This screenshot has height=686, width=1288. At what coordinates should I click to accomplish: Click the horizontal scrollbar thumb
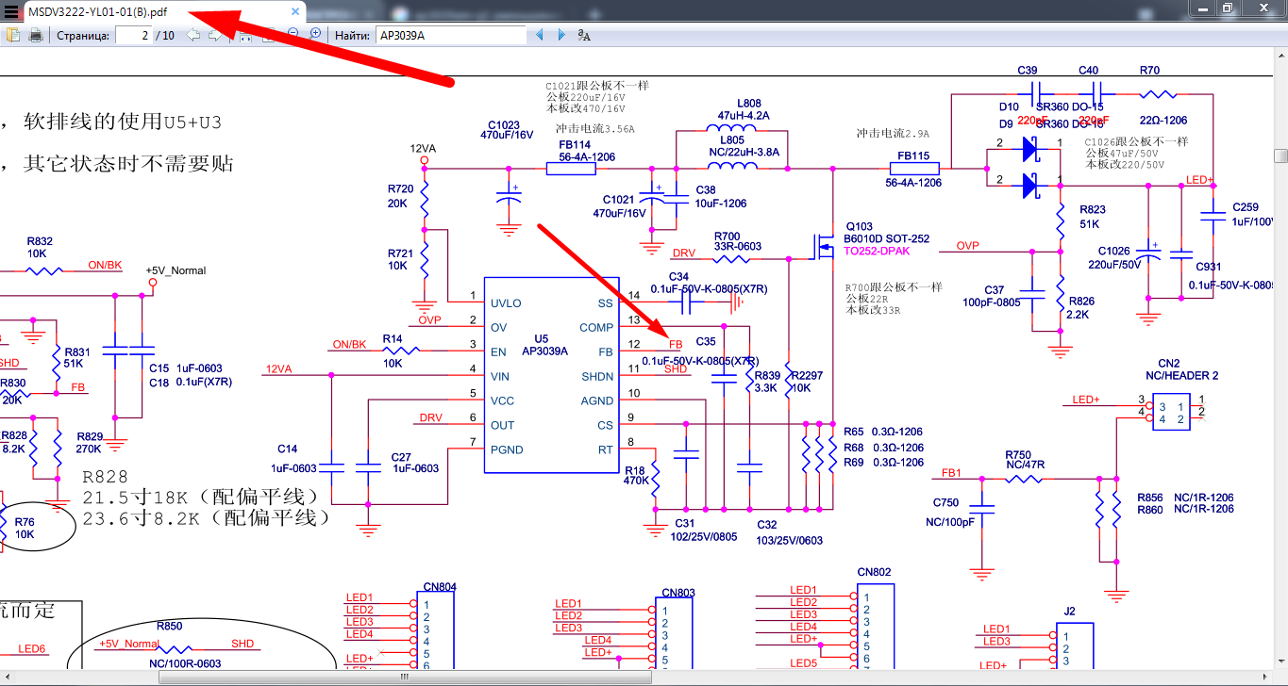[406, 678]
